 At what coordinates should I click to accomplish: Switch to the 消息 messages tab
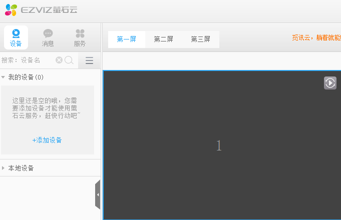[48, 37]
